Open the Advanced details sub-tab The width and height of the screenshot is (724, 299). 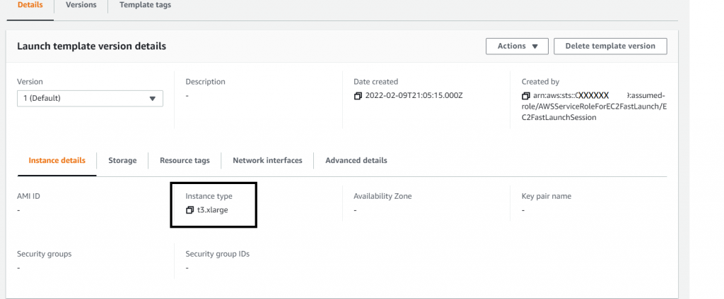(356, 160)
